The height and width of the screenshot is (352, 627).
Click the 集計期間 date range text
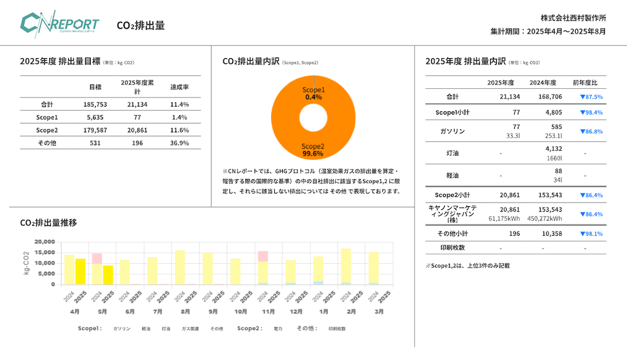tap(548, 31)
